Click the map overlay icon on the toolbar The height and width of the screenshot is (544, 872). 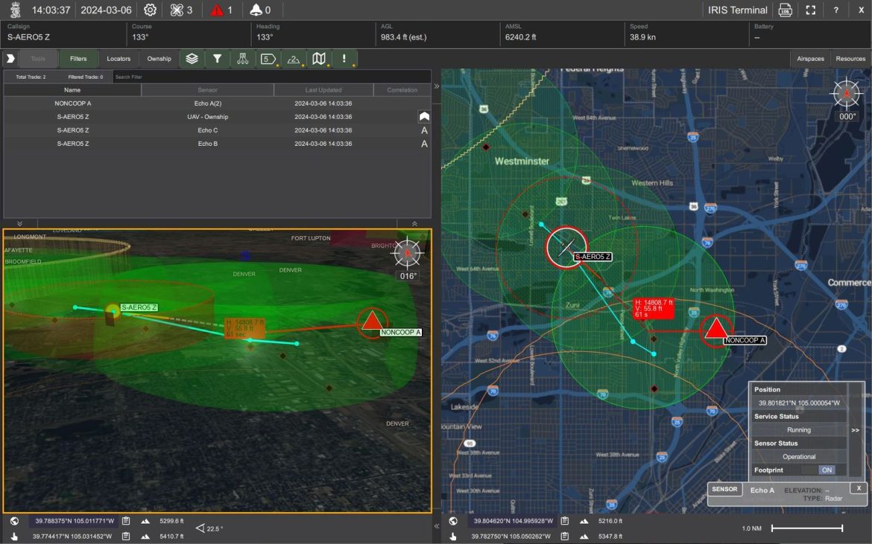[318, 58]
